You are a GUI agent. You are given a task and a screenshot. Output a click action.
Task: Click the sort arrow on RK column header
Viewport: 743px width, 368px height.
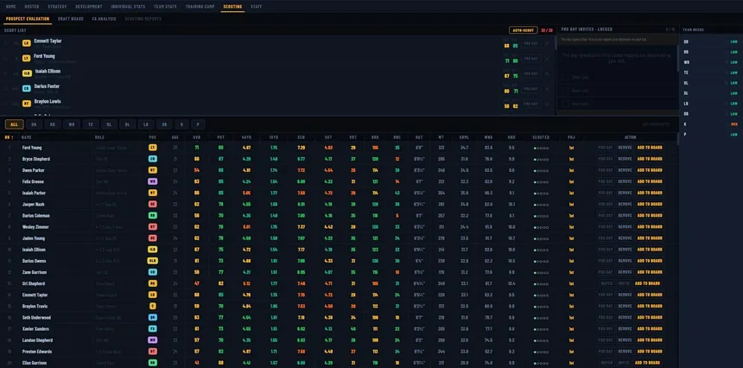click(x=12, y=138)
